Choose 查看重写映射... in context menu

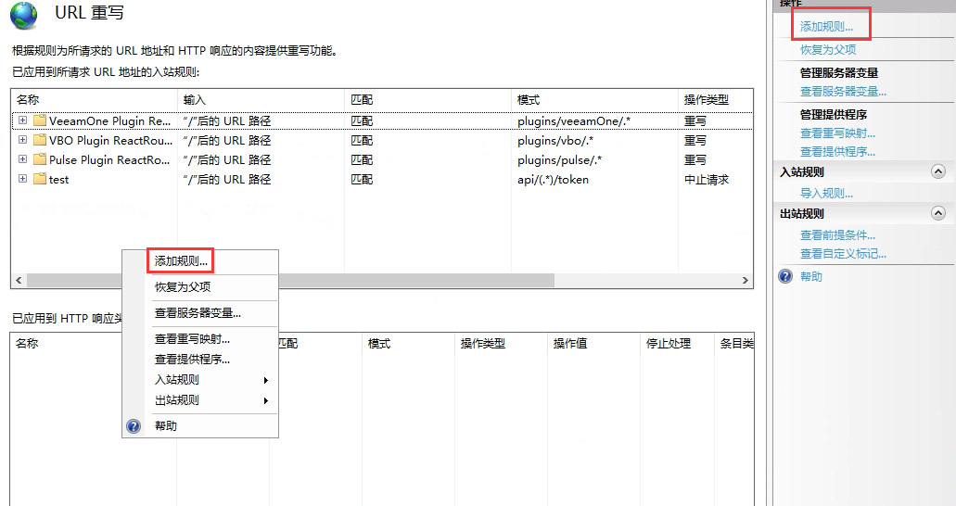coord(192,339)
